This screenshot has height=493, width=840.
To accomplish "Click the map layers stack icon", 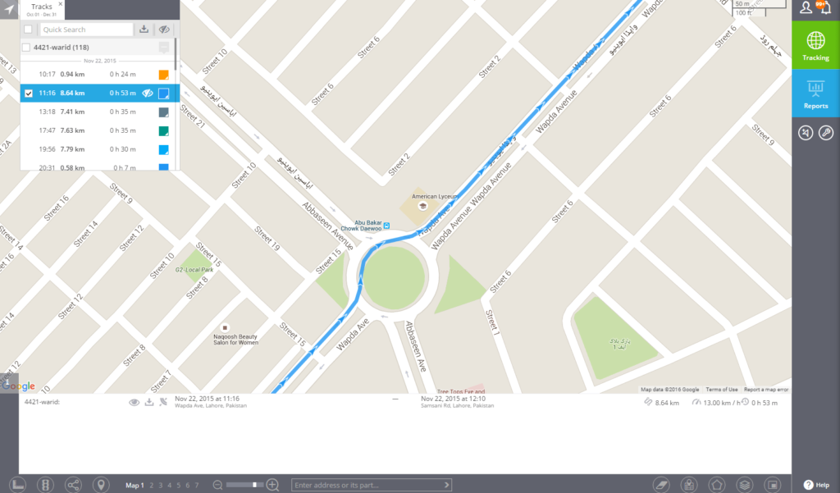I will (745, 485).
